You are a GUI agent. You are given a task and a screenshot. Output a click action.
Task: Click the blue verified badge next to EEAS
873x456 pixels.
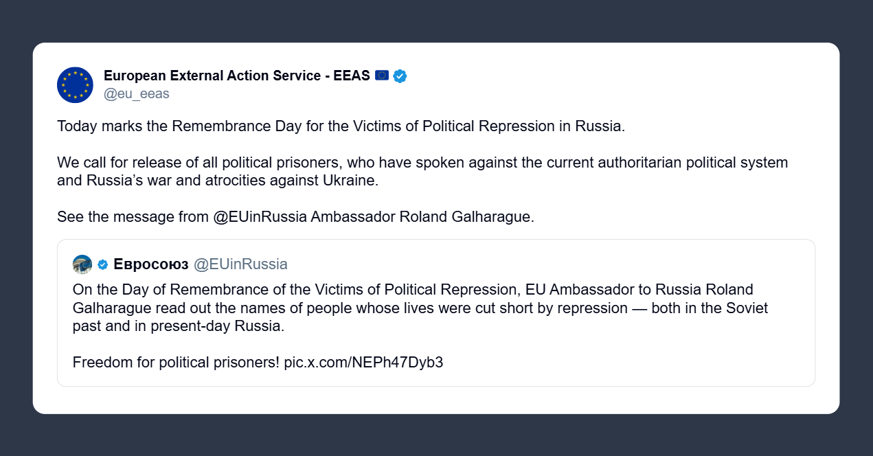[x=400, y=76]
